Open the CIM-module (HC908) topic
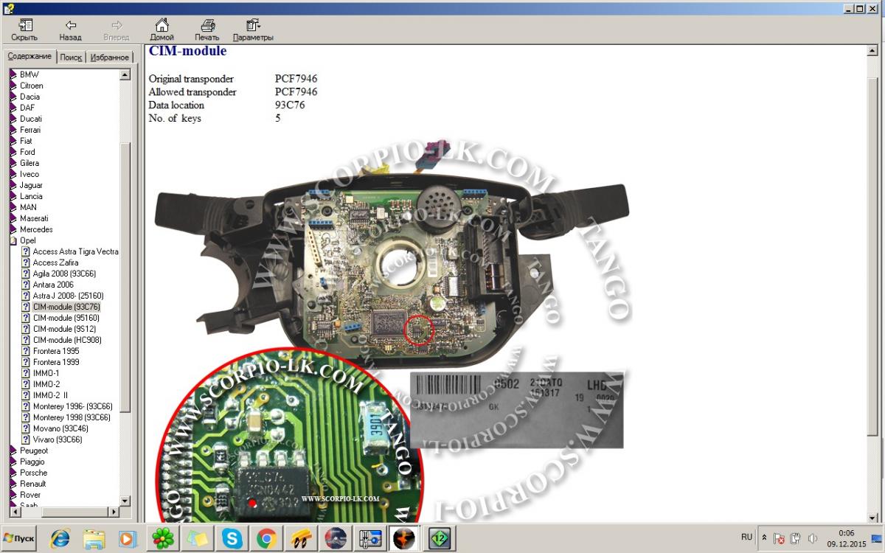Viewport: 885px width, 553px height. pyautogui.click(x=67, y=340)
